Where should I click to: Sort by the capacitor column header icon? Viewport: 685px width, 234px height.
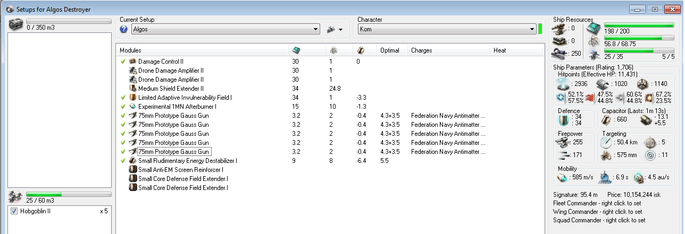[360, 50]
